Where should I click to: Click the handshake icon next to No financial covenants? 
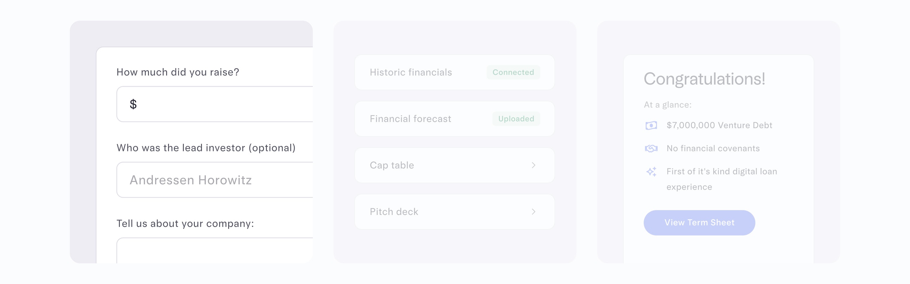[x=651, y=148]
